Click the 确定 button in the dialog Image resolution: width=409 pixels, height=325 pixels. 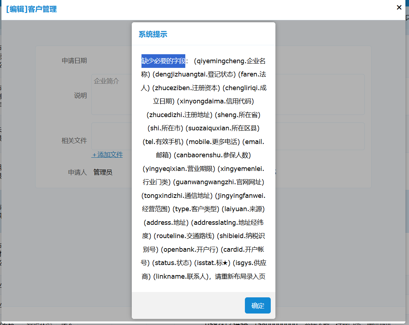point(257,306)
